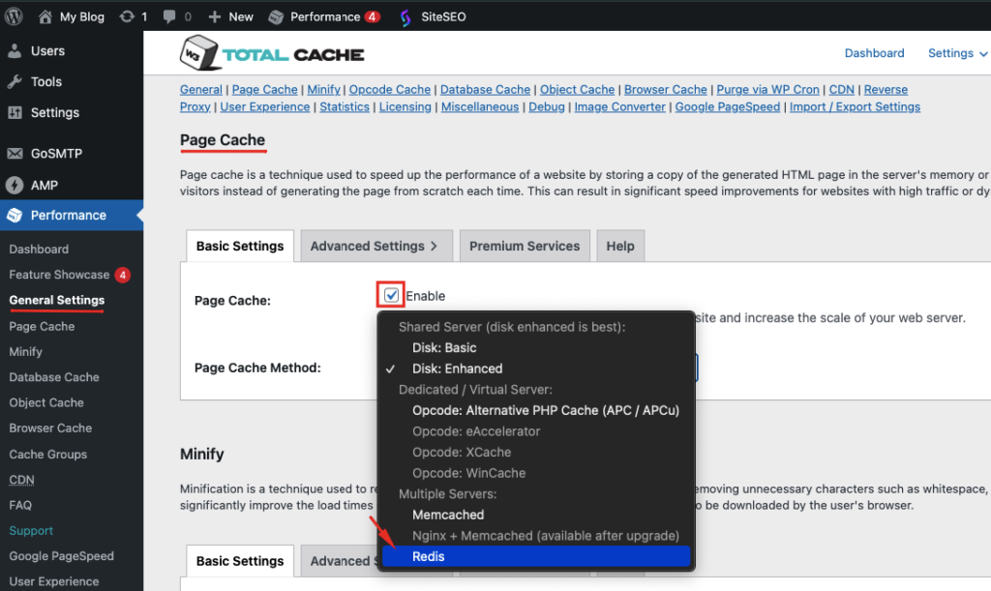The image size is (991, 591).
Task: Select Memcached option
Action: pyautogui.click(x=448, y=515)
